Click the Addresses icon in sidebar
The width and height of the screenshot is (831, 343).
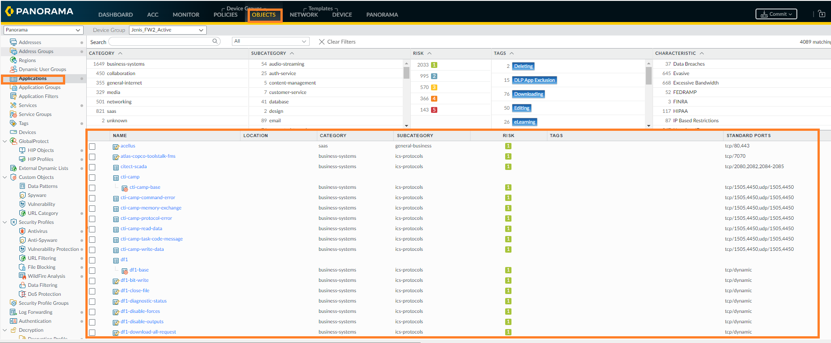pyautogui.click(x=13, y=42)
